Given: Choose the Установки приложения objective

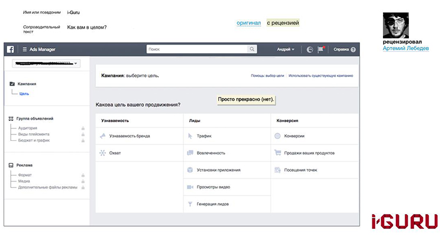Looking at the screenshot, I should point(219,170).
